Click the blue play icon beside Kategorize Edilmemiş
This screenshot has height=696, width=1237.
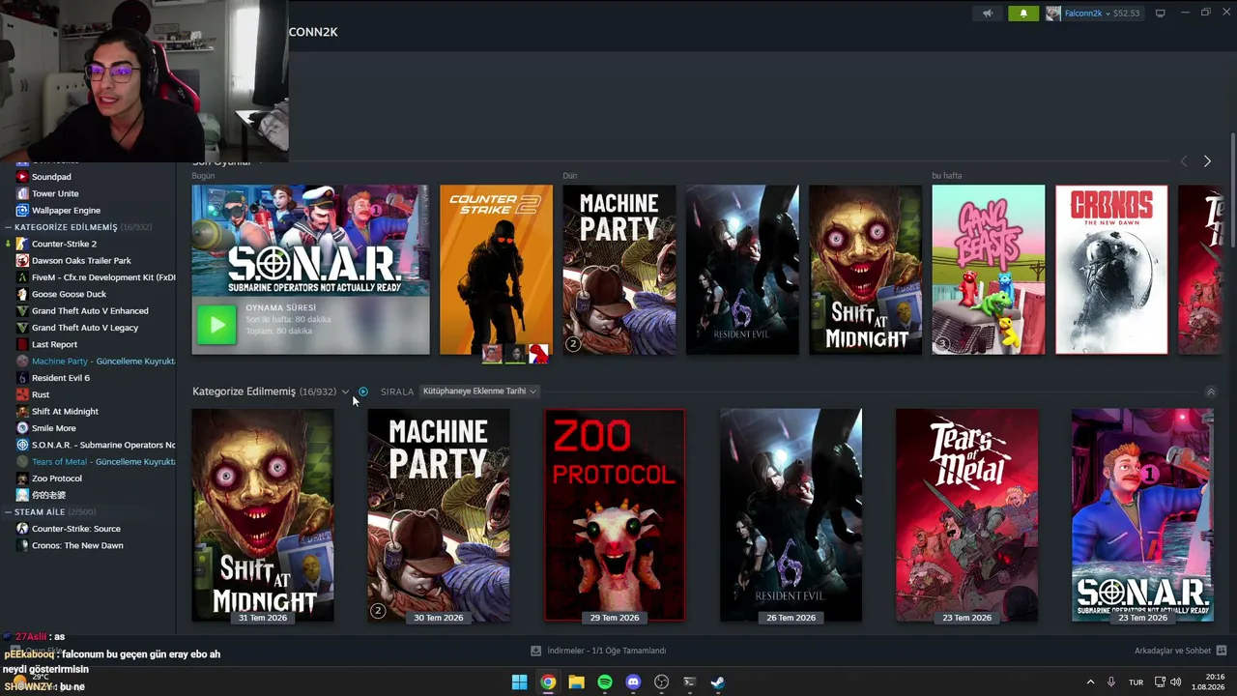[x=363, y=391]
